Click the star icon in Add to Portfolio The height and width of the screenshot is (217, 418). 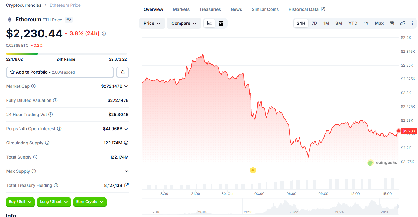12,72
